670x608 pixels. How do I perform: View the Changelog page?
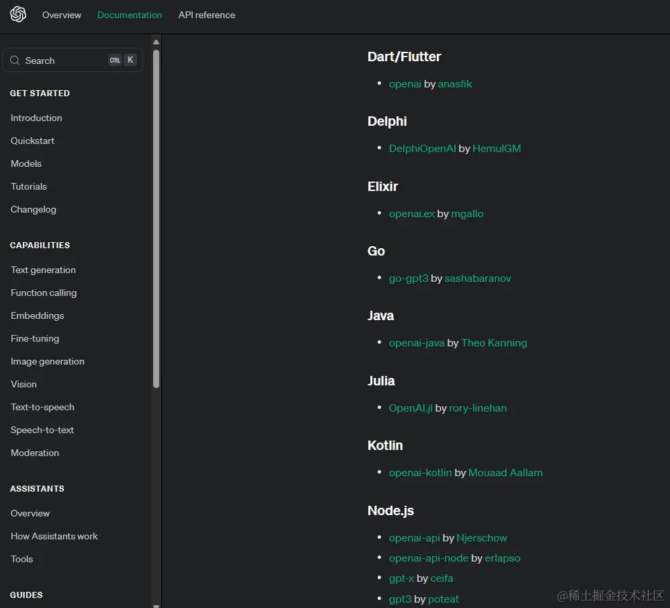coord(34,209)
